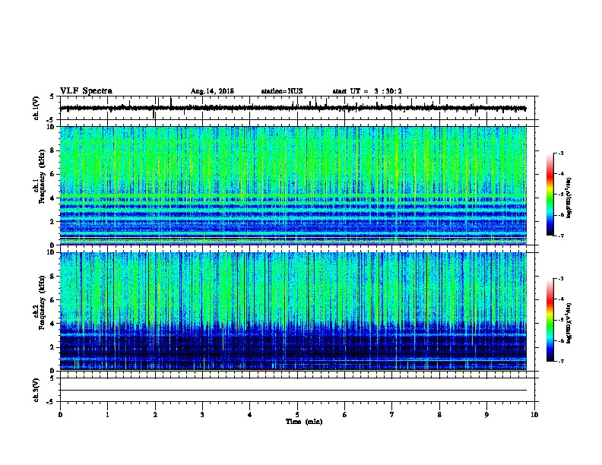This screenshot has height=465, width=602.
Task: Click the ch.1 frequency tick "8"
Action: (52, 150)
